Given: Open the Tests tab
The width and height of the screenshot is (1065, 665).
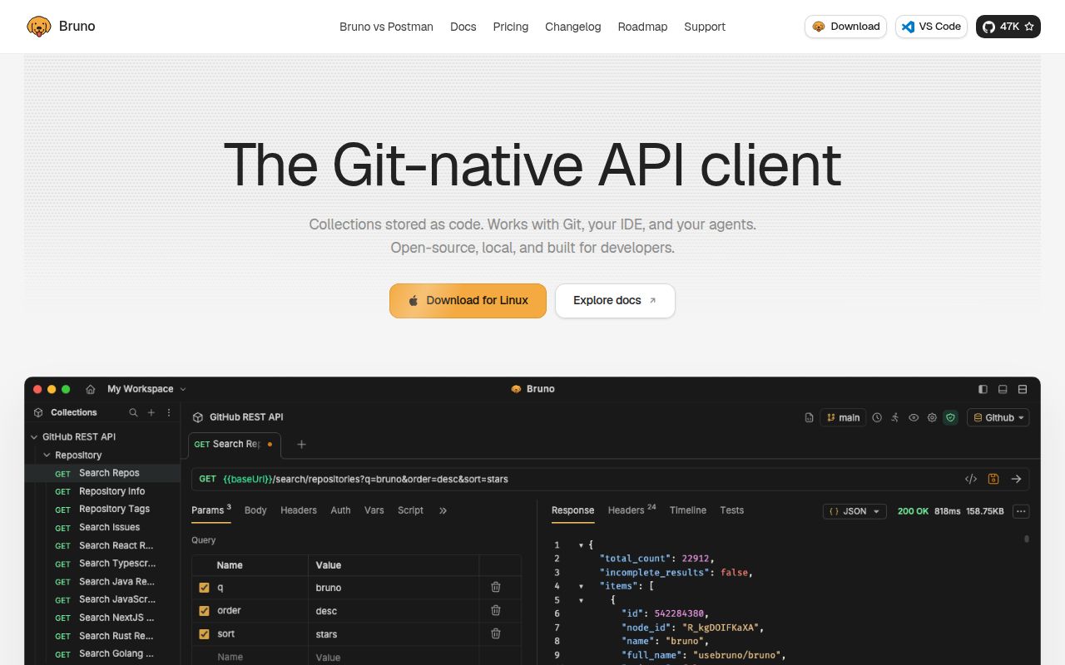Looking at the screenshot, I should tap(732, 510).
